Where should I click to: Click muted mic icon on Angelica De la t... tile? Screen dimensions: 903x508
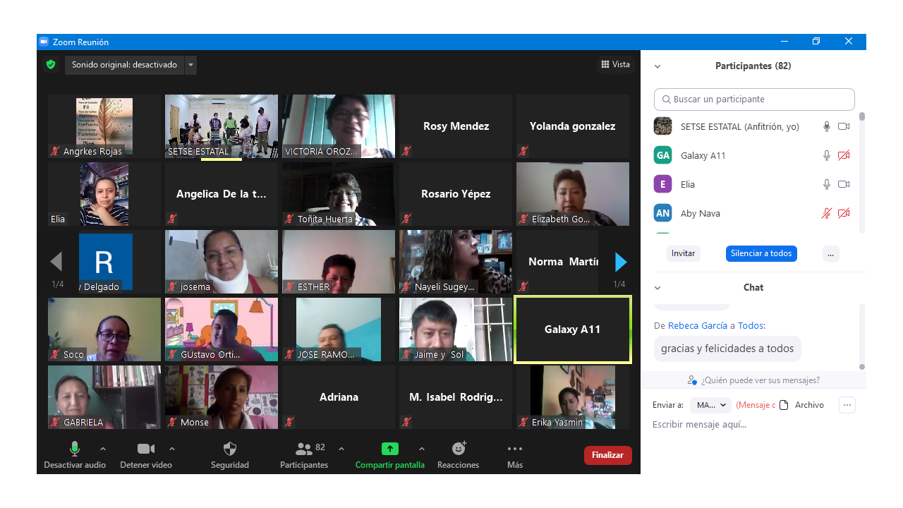click(x=172, y=219)
